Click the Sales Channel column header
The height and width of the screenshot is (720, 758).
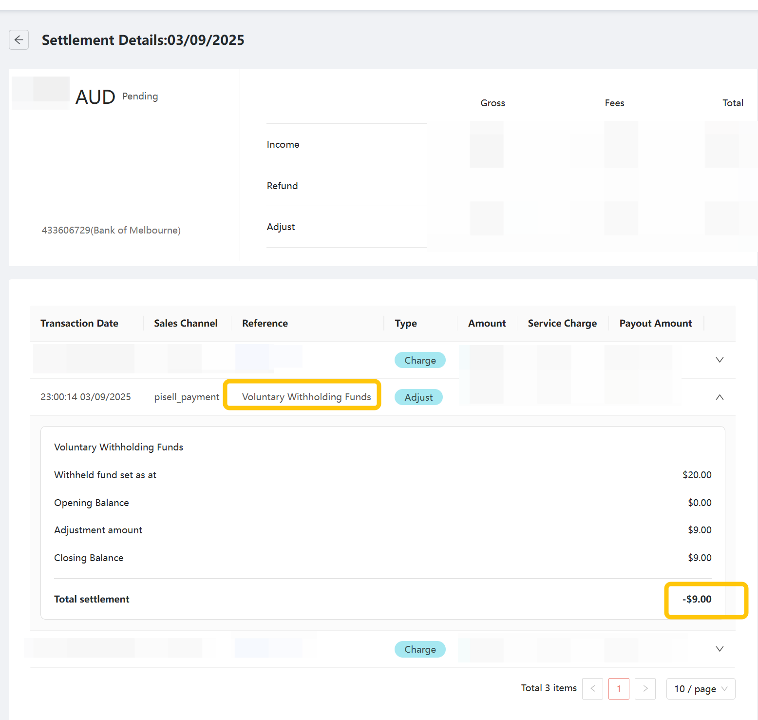(186, 323)
